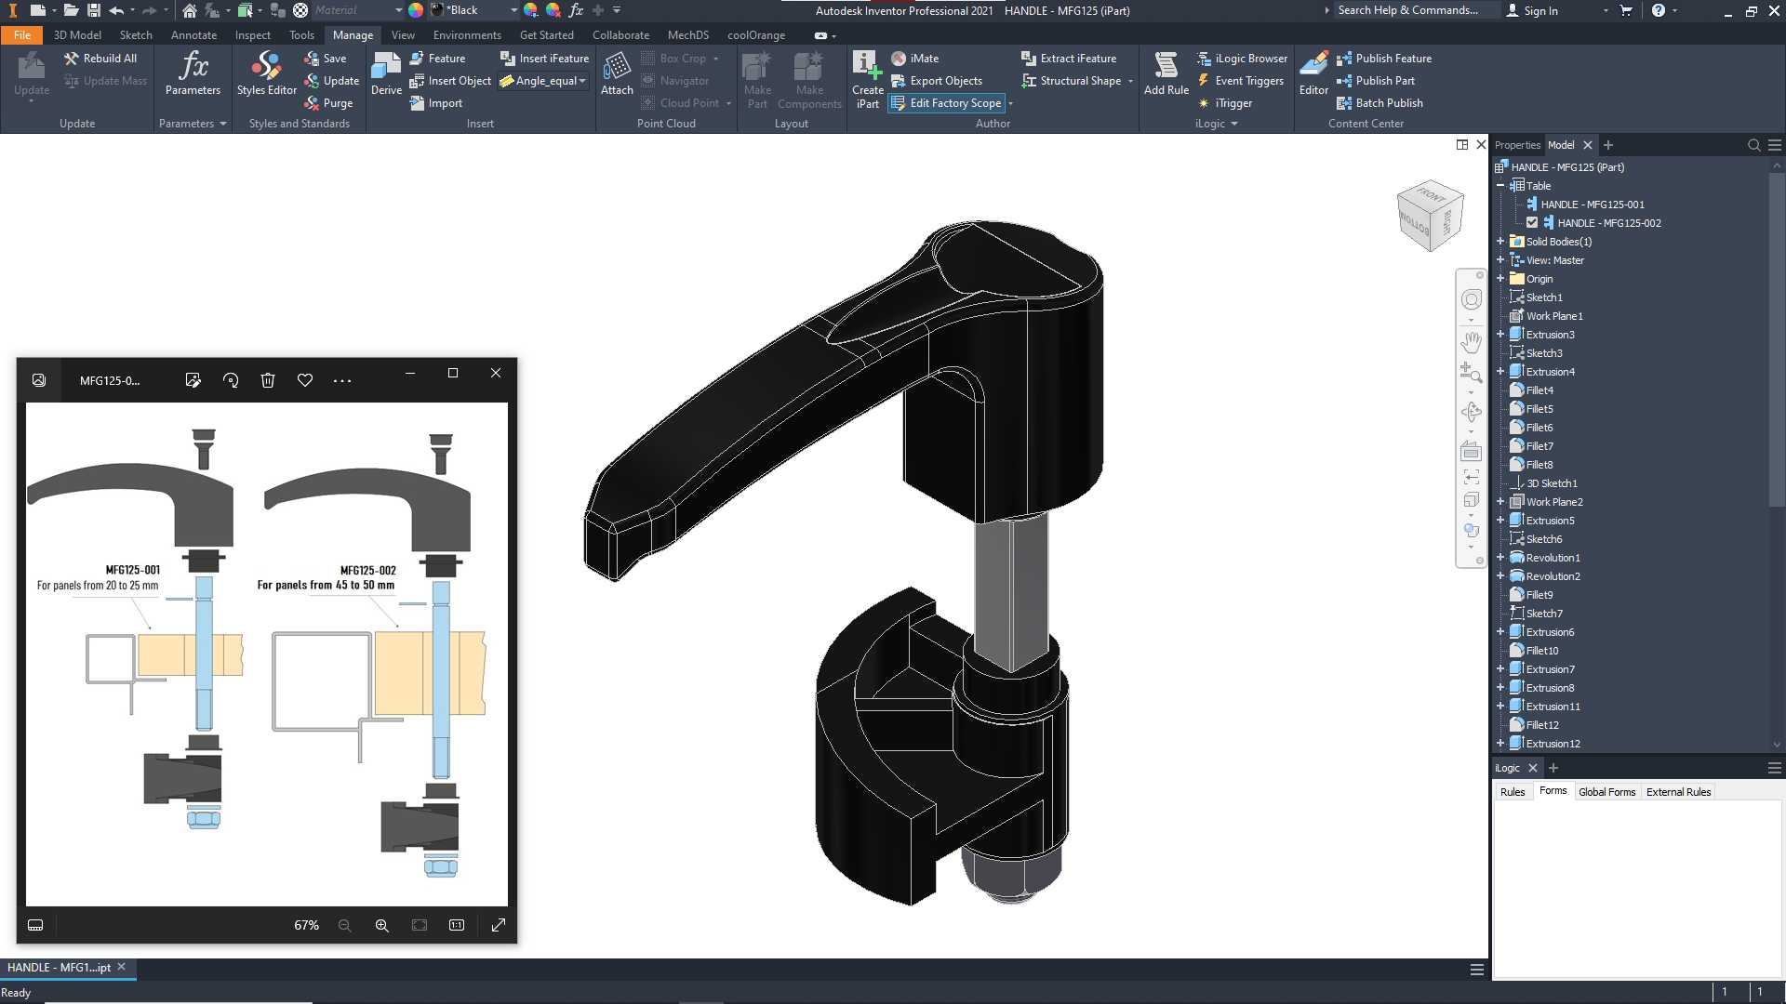Open the Content Center Editor icon
Viewport: 1786px width, 1004px height.
(1313, 73)
